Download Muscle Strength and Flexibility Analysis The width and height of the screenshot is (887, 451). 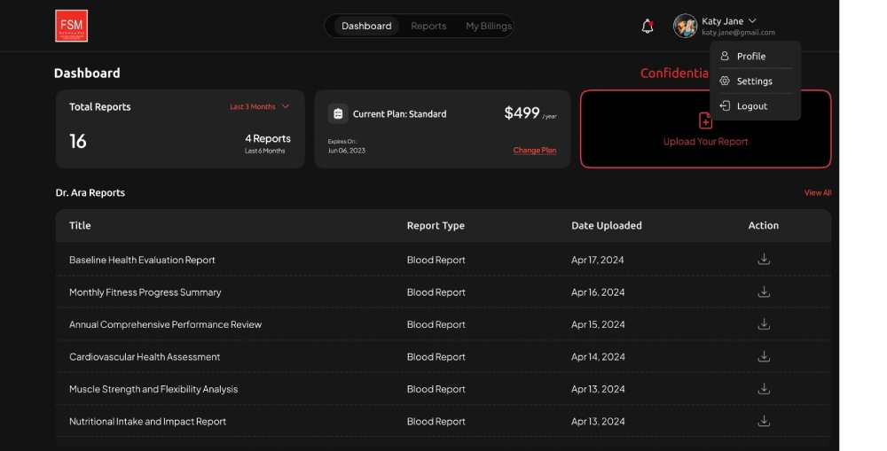click(x=764, y=388)
